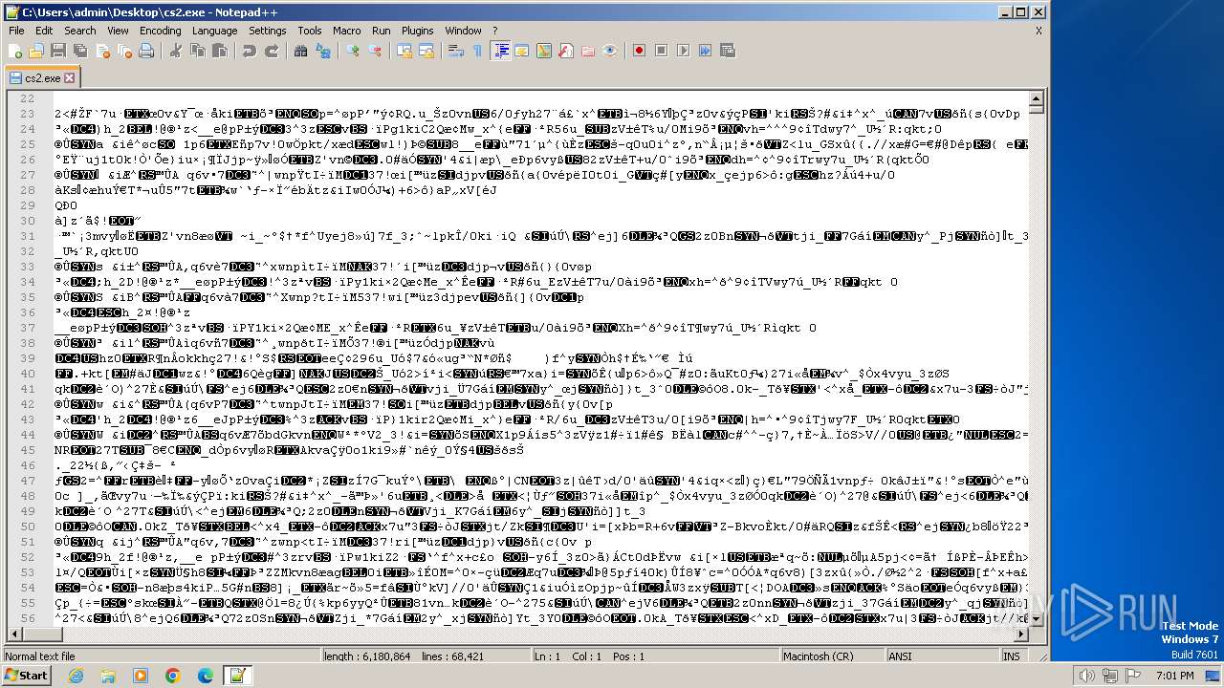Image resolution: width=1224 pixels, height=688 pixels.
Task: Save the current file using toolbar
Action: point(57,51)
